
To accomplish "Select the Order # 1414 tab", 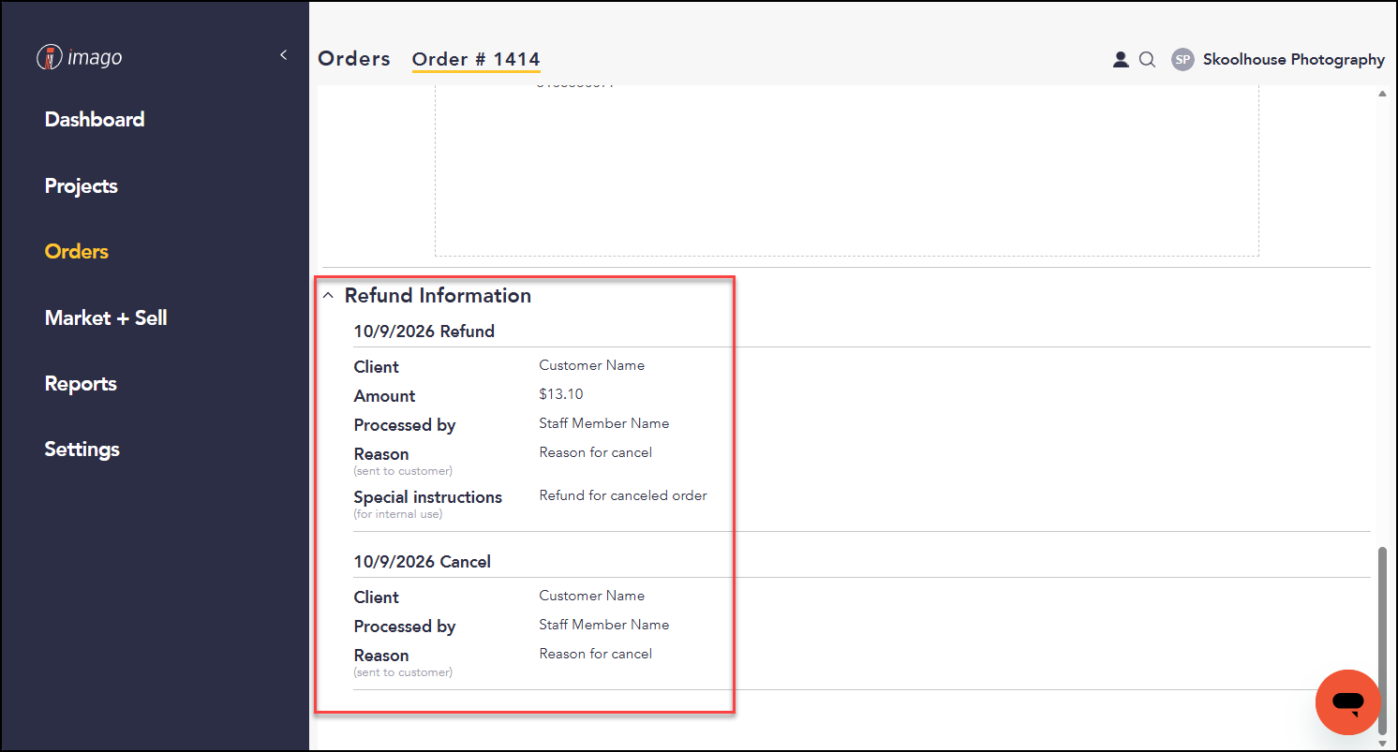I will pyautogui.click(x=476, y=59).
